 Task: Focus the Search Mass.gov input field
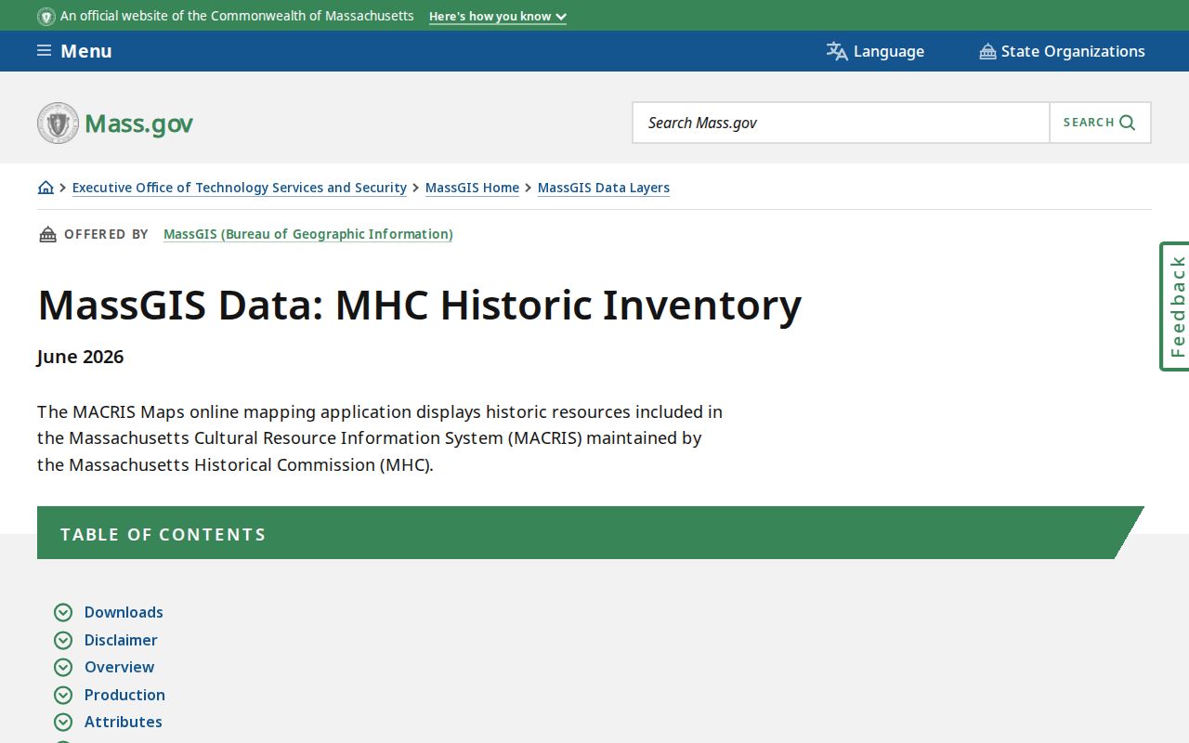pos(841,123)
